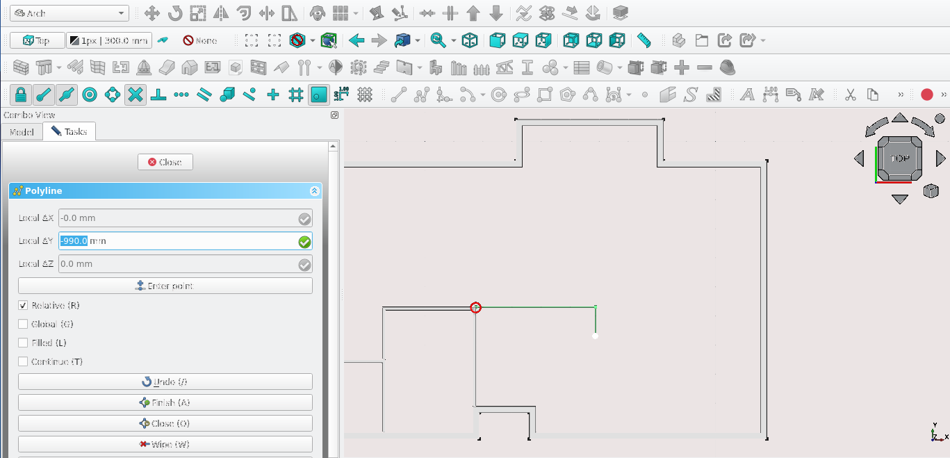This screenshot has width=950, height=458.
Task: Select the Arch wall tool
Action: [21, 68]
